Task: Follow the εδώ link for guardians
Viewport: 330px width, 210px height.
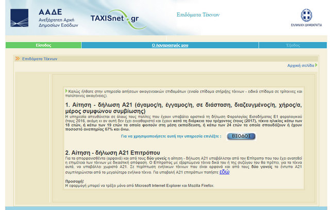Action: click(x=224, y=171)
